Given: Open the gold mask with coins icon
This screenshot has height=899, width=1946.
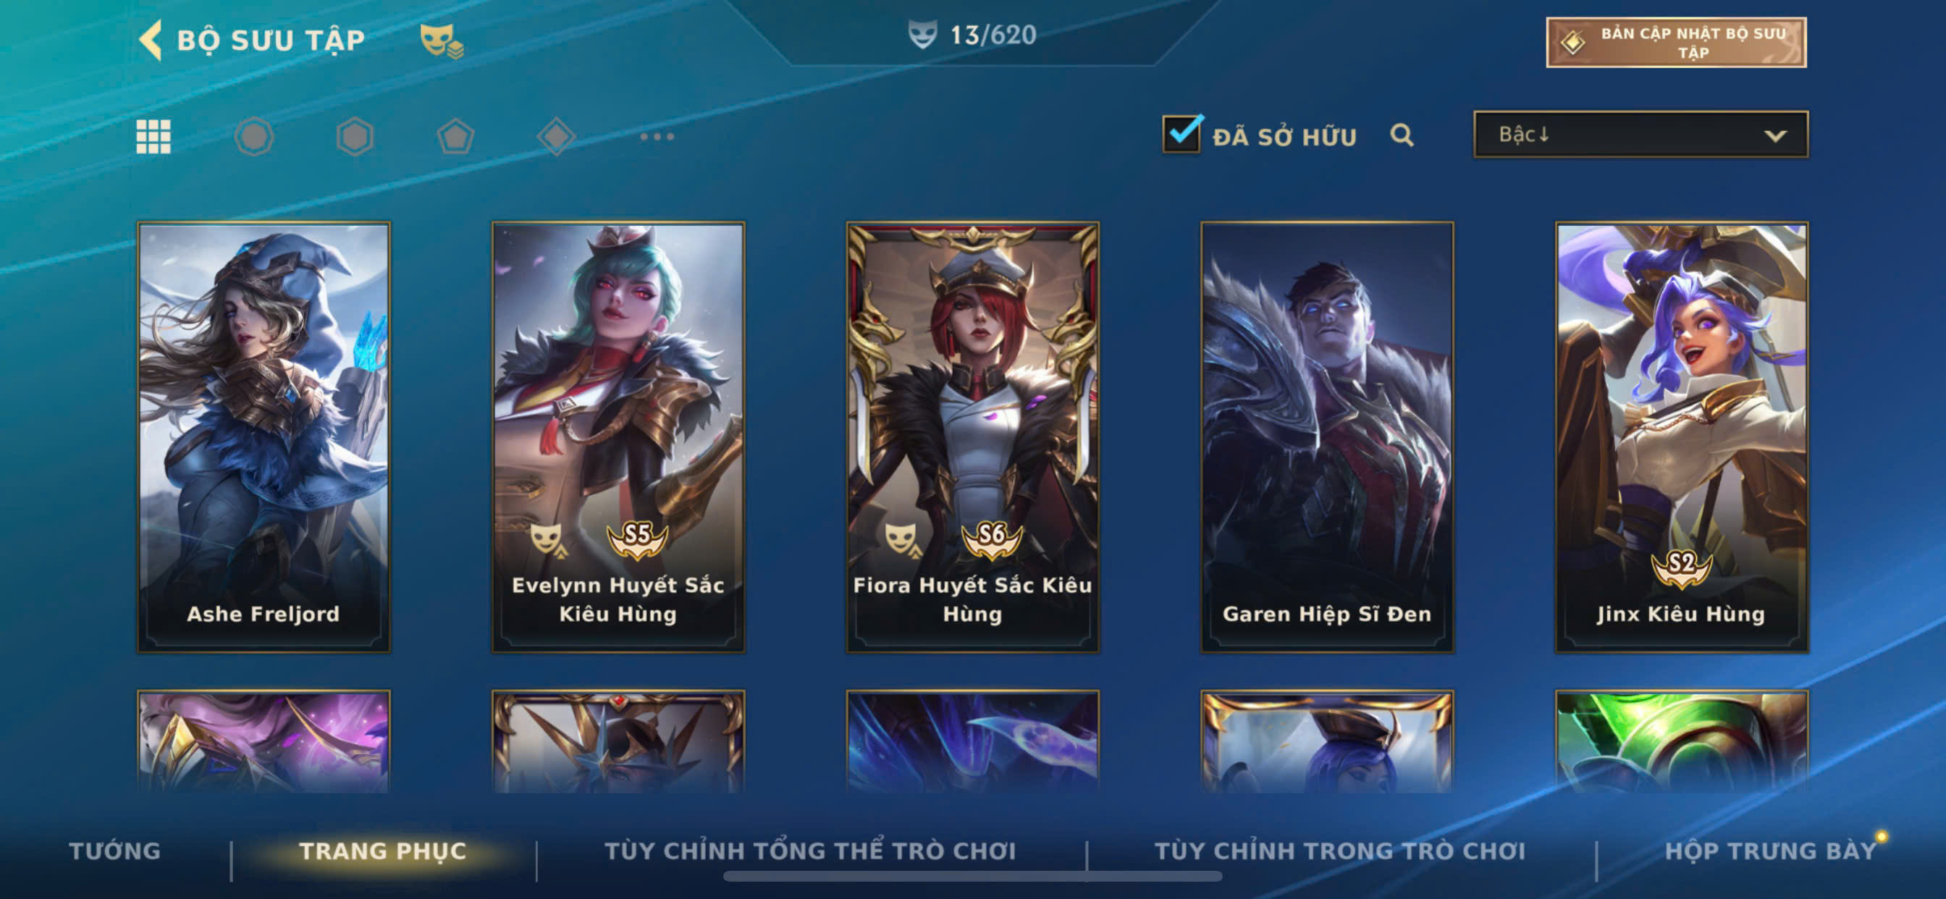Looking at the screenshot, I should pos(441,41).
